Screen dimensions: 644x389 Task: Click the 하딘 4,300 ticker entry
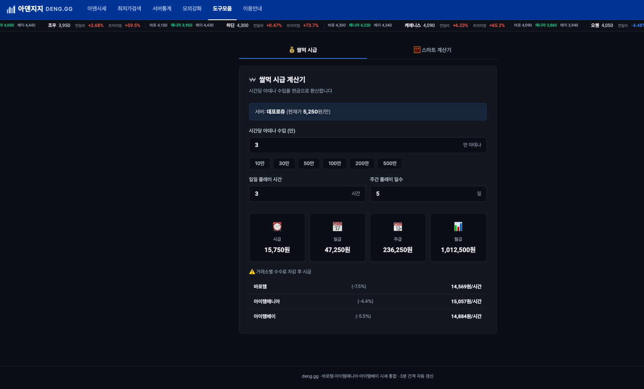[237, 25]
